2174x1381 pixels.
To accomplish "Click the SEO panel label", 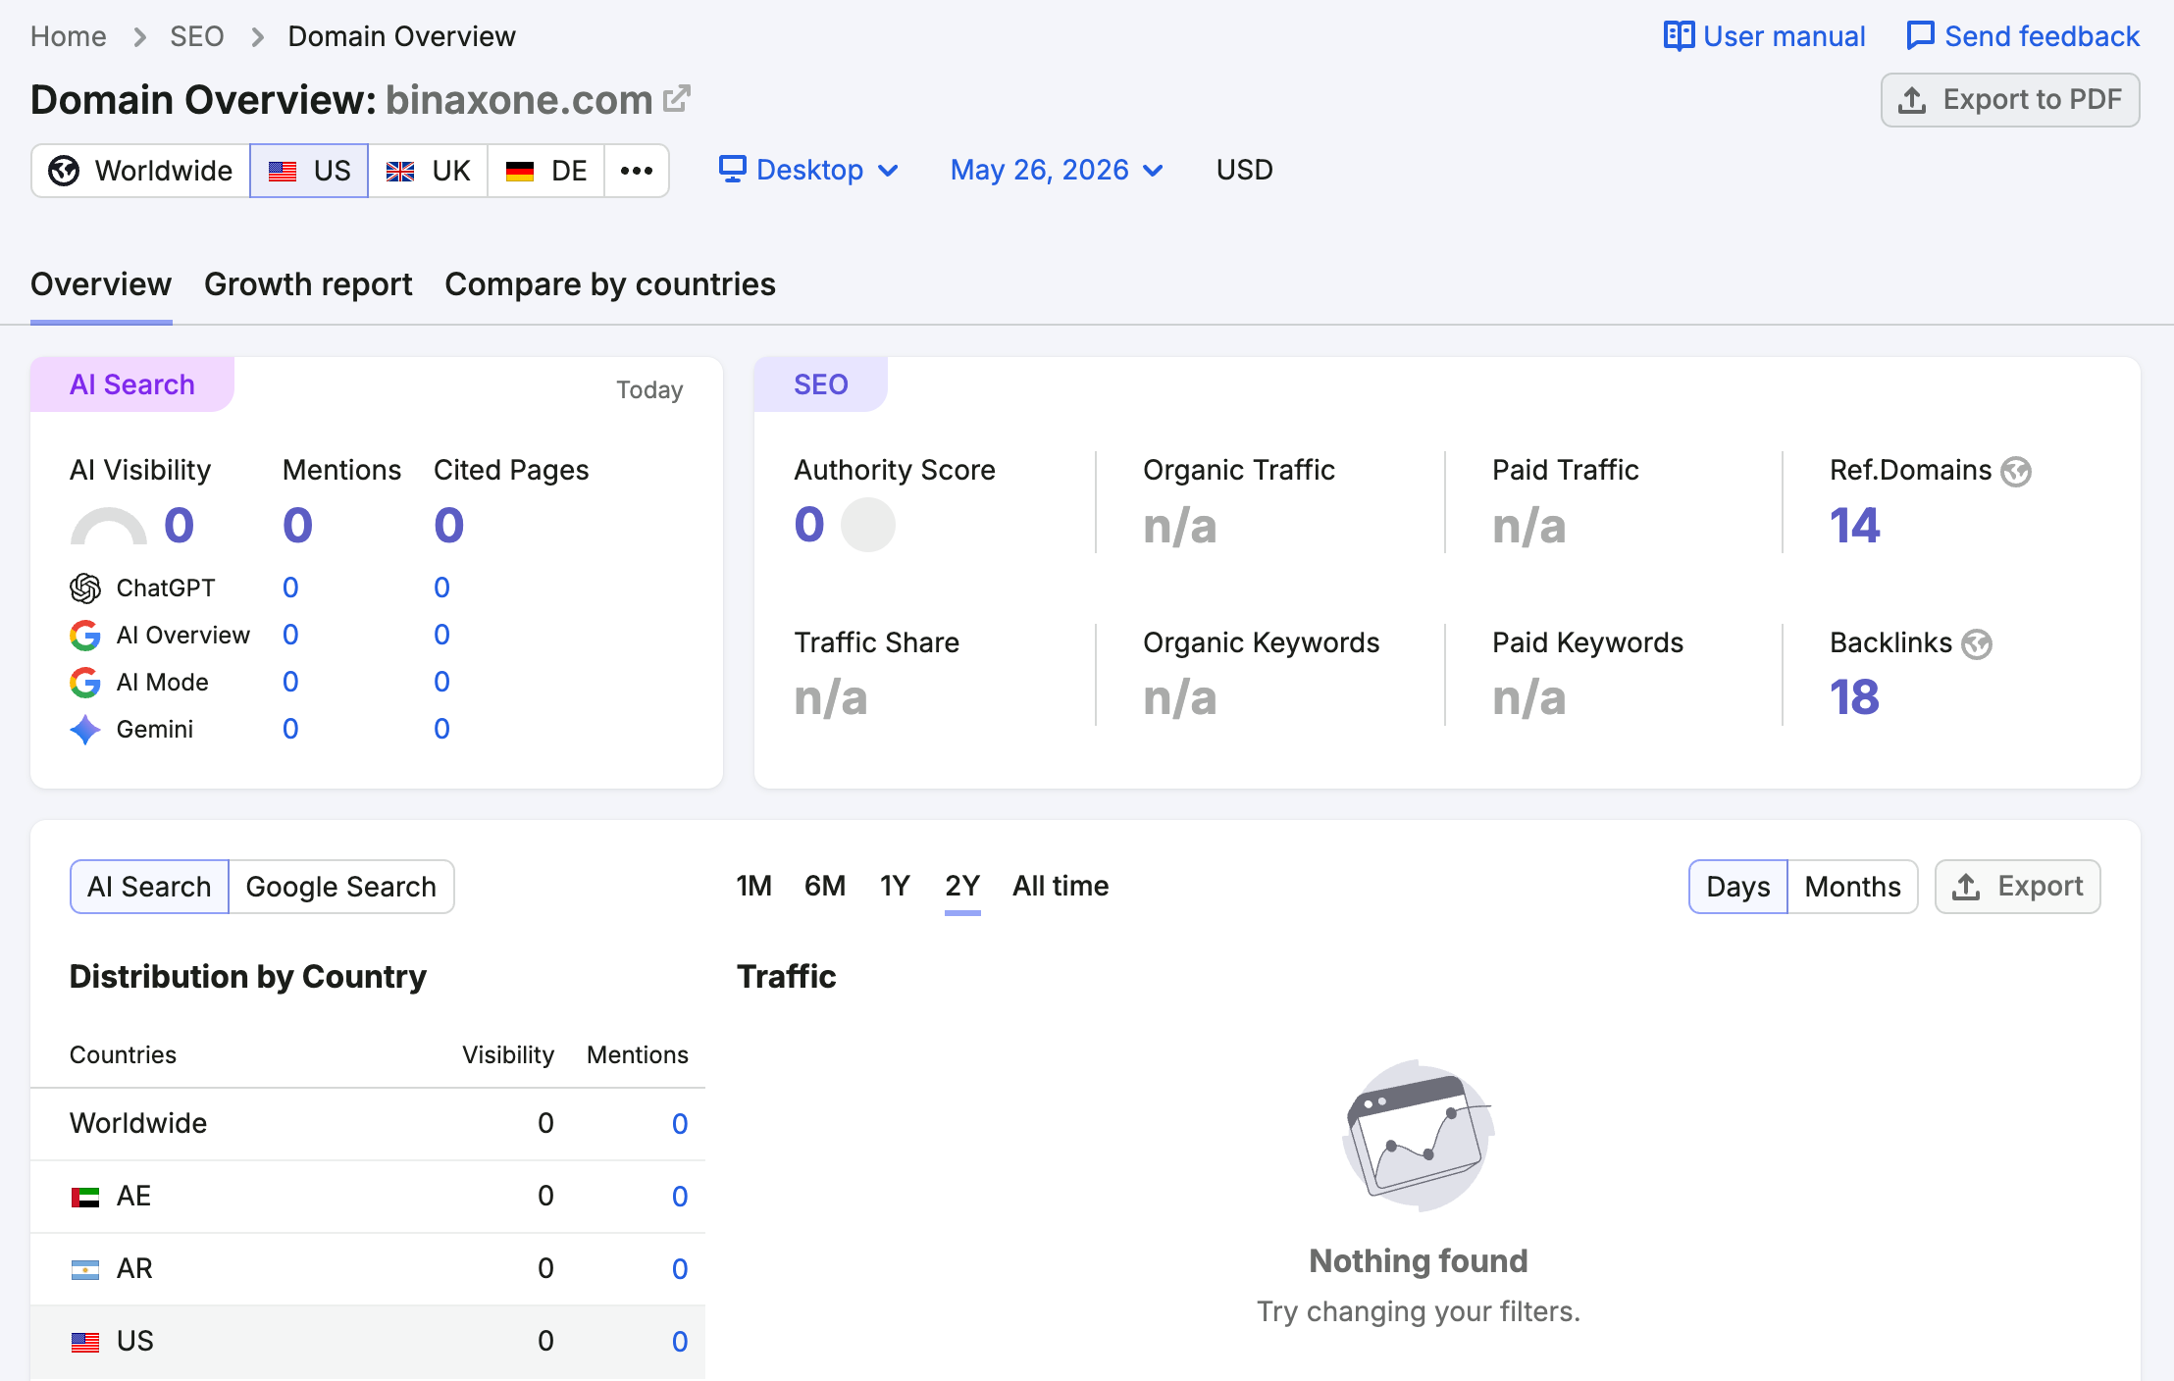I will coord(821,384).
